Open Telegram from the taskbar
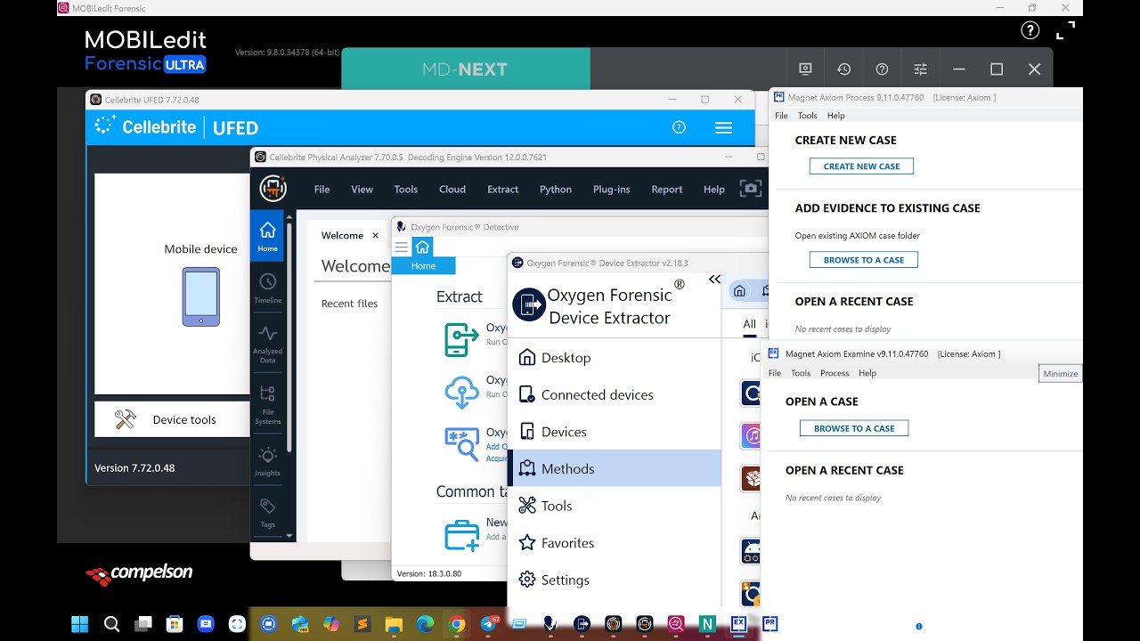Viewport: 1140px width, 641px height. click(490, 624)
